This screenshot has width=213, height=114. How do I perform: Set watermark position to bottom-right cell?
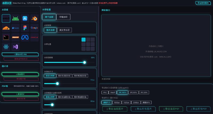(x=92, y=49)
